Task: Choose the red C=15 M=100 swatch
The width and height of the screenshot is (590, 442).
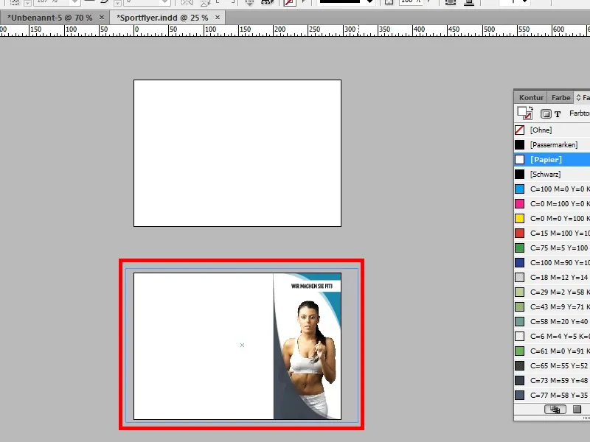Action: pyautogui.click(x=552, y=233)
